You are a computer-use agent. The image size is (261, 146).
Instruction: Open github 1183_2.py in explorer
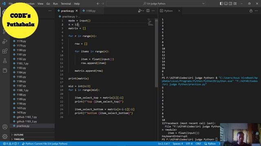tap(33, 122)
